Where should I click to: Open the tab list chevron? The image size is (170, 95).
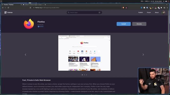[x=167, y=5]
